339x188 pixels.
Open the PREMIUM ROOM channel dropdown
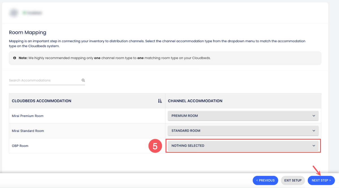pyautogui.click(x=243, y=116)
